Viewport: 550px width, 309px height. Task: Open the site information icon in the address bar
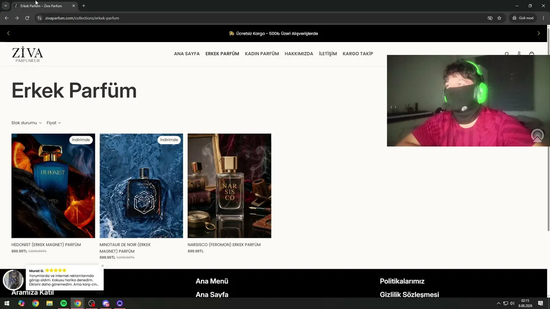[39, 18]
